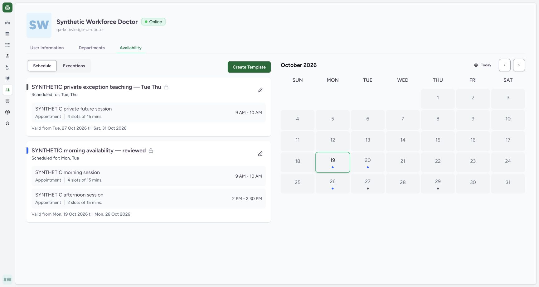Switch to the User Information tab
Viewport: 539px width, 287px height.
click(47, 48)
